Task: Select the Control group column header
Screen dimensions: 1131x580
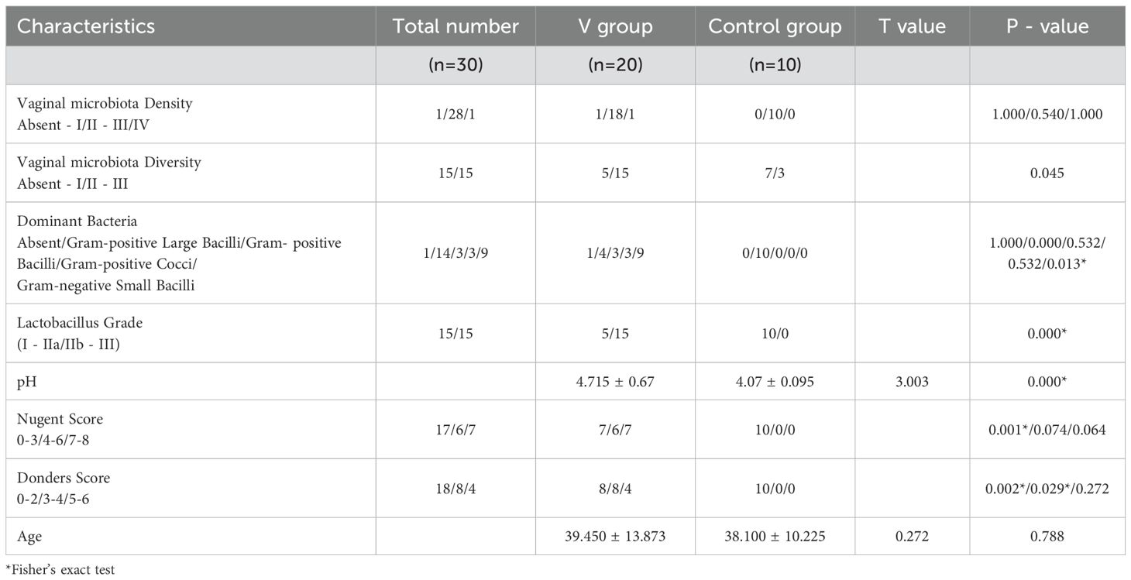Action: (775, 26)
